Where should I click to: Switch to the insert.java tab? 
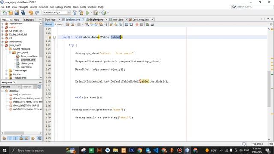[118, 20]
